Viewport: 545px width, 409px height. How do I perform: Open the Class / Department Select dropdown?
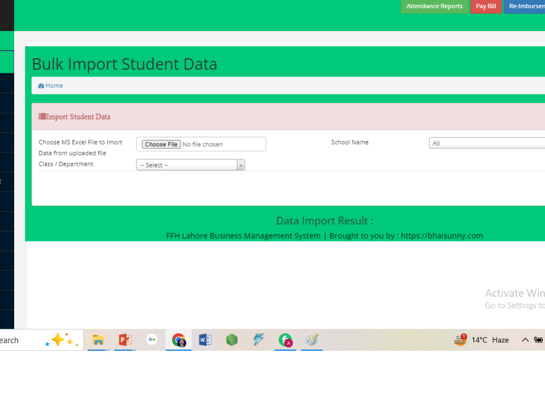[190, 165]
